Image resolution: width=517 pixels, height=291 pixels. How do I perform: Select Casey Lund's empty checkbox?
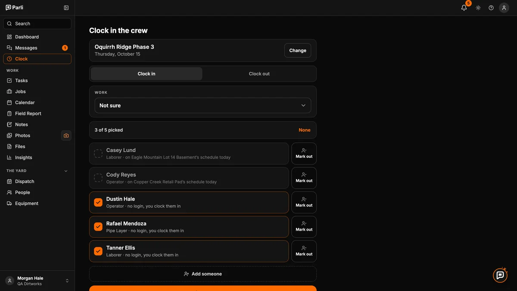98,153
